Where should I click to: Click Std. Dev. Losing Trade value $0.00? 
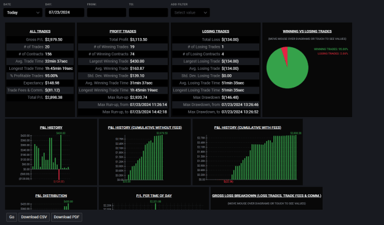(x=227, y=76)
